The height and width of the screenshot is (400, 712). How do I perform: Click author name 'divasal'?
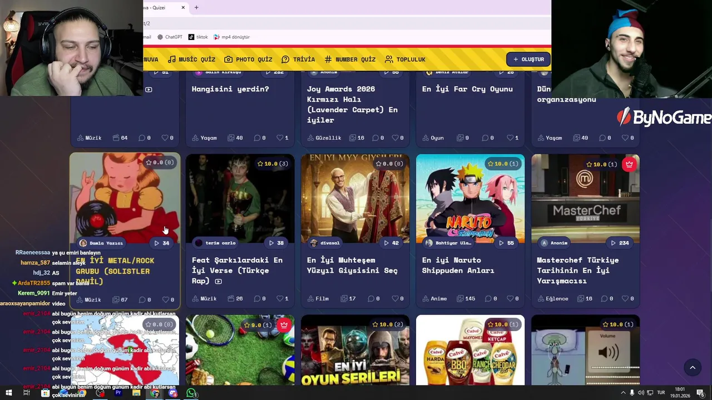(x=330, y=243)
